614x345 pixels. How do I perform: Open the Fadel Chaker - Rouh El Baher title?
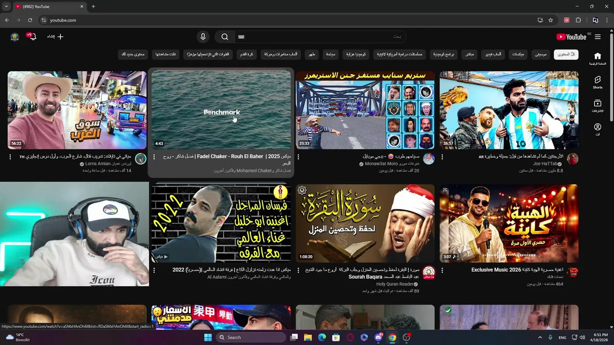click(x=227, y=160)
